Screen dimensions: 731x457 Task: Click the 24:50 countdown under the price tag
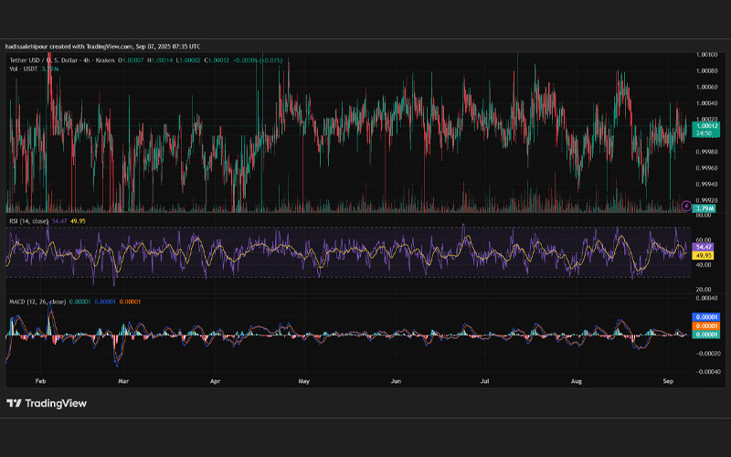click(x=704, y=133)
